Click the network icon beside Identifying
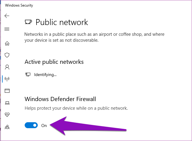 click(x=28, y=75)
